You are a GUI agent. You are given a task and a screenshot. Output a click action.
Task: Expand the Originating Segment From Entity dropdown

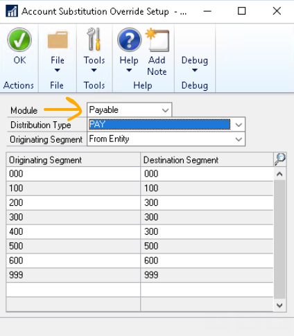coord(239,139)
